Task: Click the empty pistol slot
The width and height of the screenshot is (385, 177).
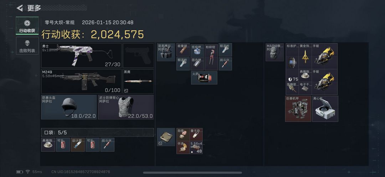Action: tap(138, 55)
